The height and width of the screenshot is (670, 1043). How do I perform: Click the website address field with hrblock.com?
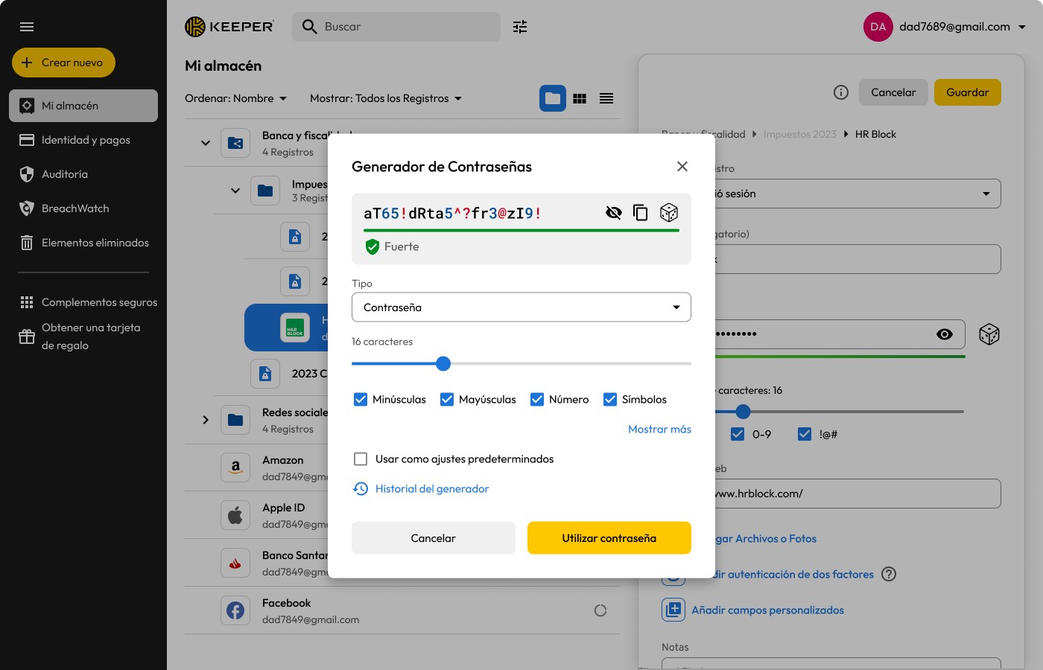point(857,494)
